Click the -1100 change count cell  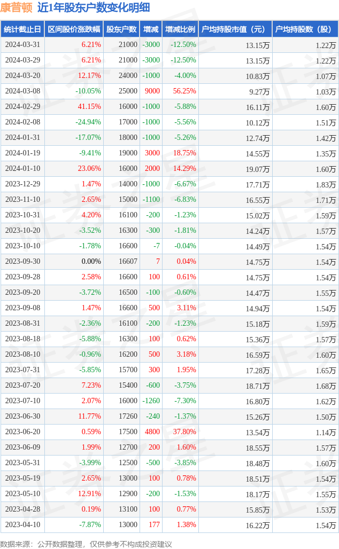[151, 200]
